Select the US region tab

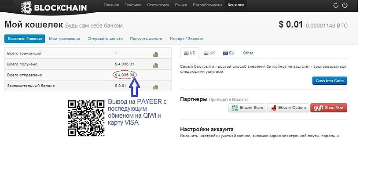point(190,53)
